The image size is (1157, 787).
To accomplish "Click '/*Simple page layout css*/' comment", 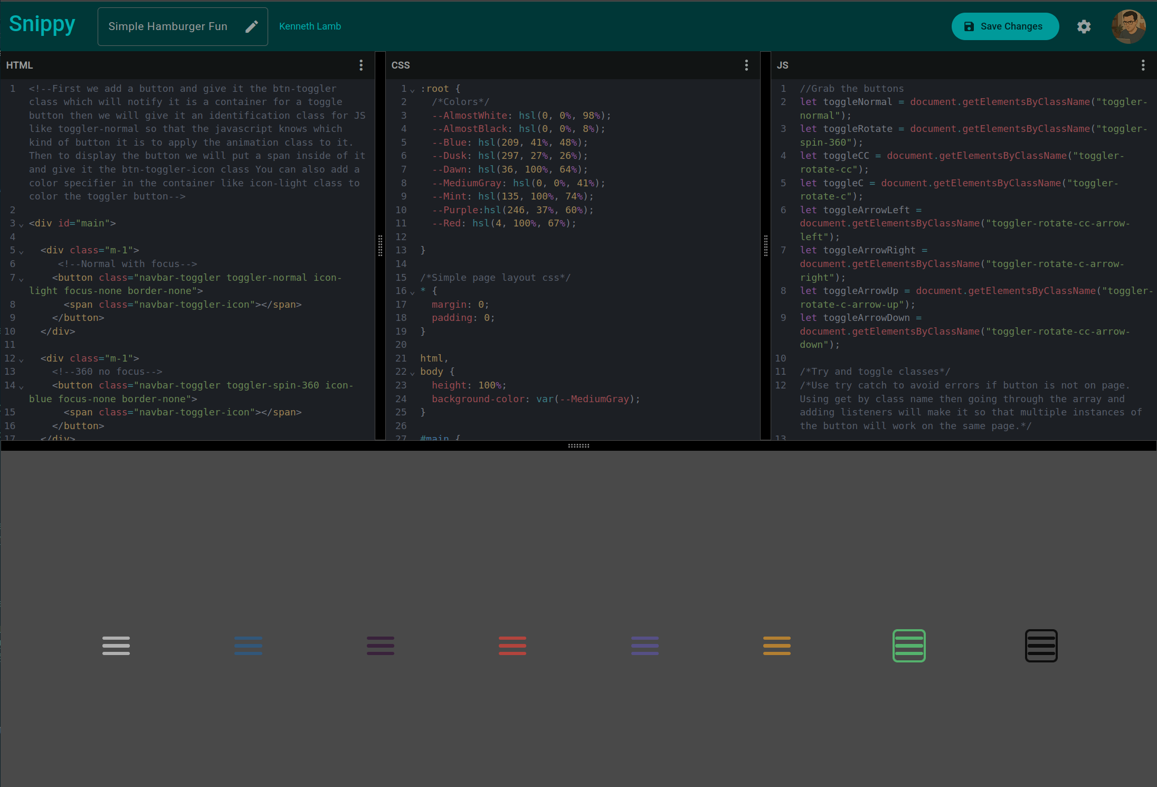I will click(495, 278).
